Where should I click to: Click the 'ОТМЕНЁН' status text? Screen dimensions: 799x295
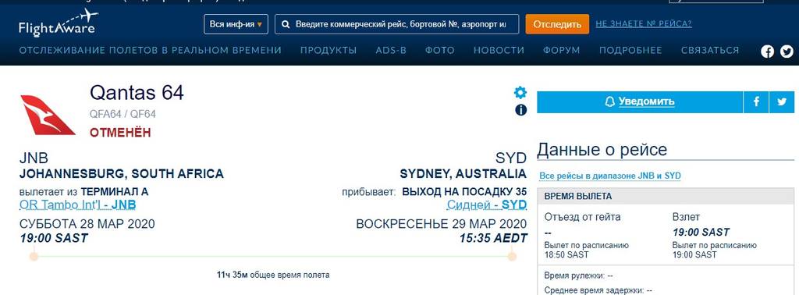120,133
